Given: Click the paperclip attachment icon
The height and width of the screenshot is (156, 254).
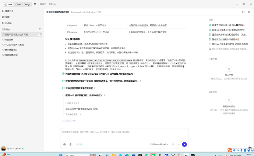Looking at the screenshot, I should click(70, 144).
